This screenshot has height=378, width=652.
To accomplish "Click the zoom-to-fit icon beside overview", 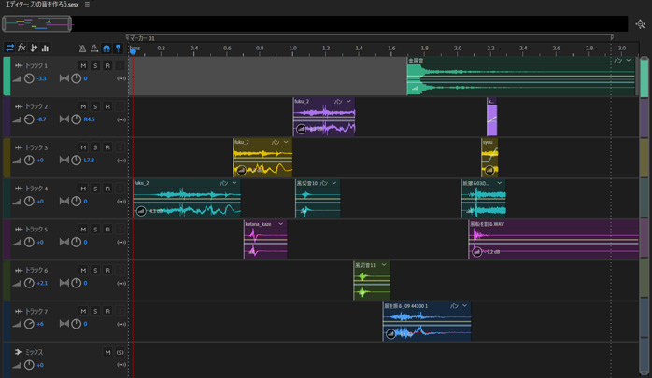I will coord(640,23).
